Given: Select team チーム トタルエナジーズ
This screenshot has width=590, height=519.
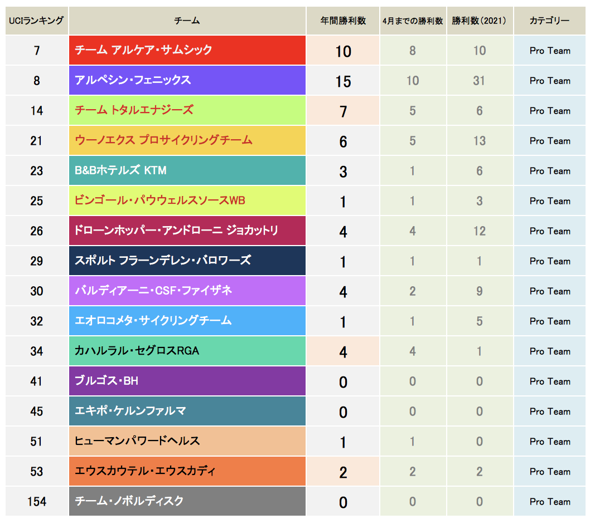Looking at the screenshot, I should [187, 110].
